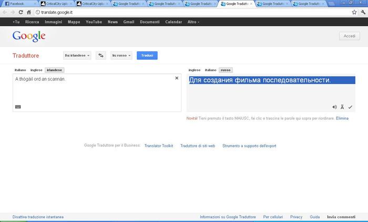Open the virtual keyboard icon
The height and width of the screenshot is (222, 368).
coord(18,107)
